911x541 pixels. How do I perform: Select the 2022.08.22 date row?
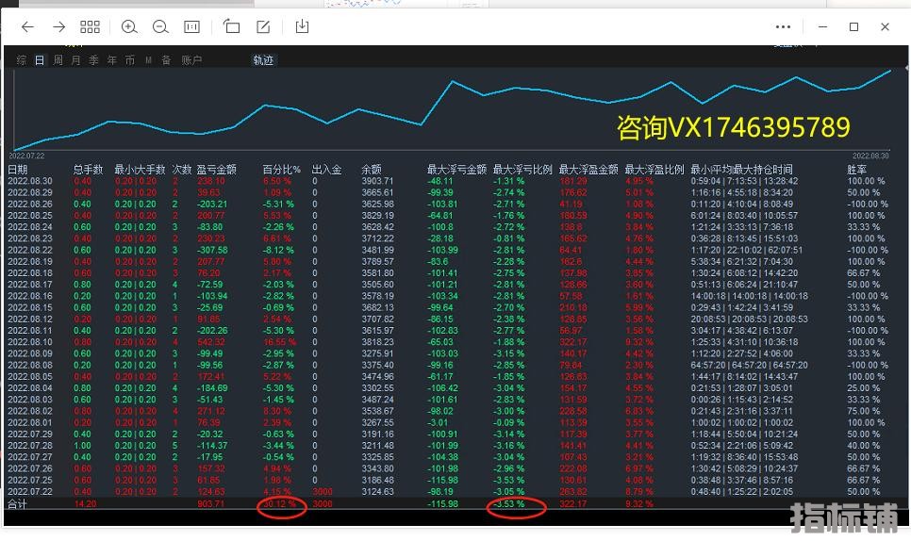tap(30, 250)
